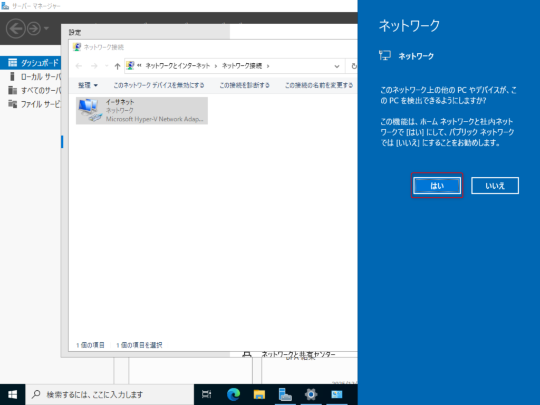Go up one folder level in Explorer
The height and width of the screenshot is (405, 540).
pyautogui.click(x=118, y=66)
